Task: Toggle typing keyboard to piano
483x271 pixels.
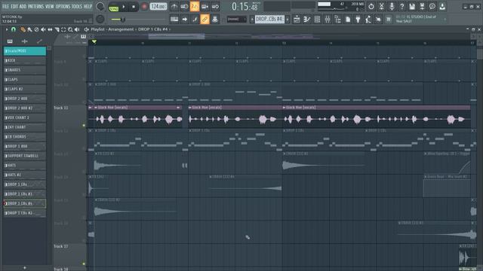Action: point(174,20)
